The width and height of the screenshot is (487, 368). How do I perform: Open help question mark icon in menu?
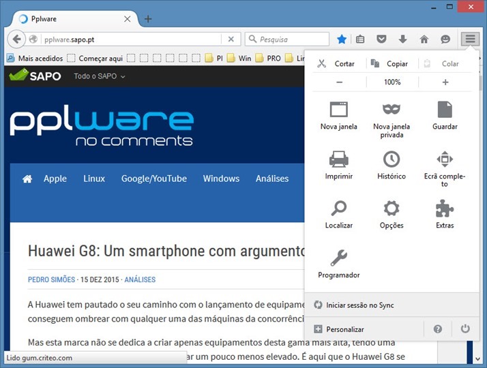tap(438, 329)
